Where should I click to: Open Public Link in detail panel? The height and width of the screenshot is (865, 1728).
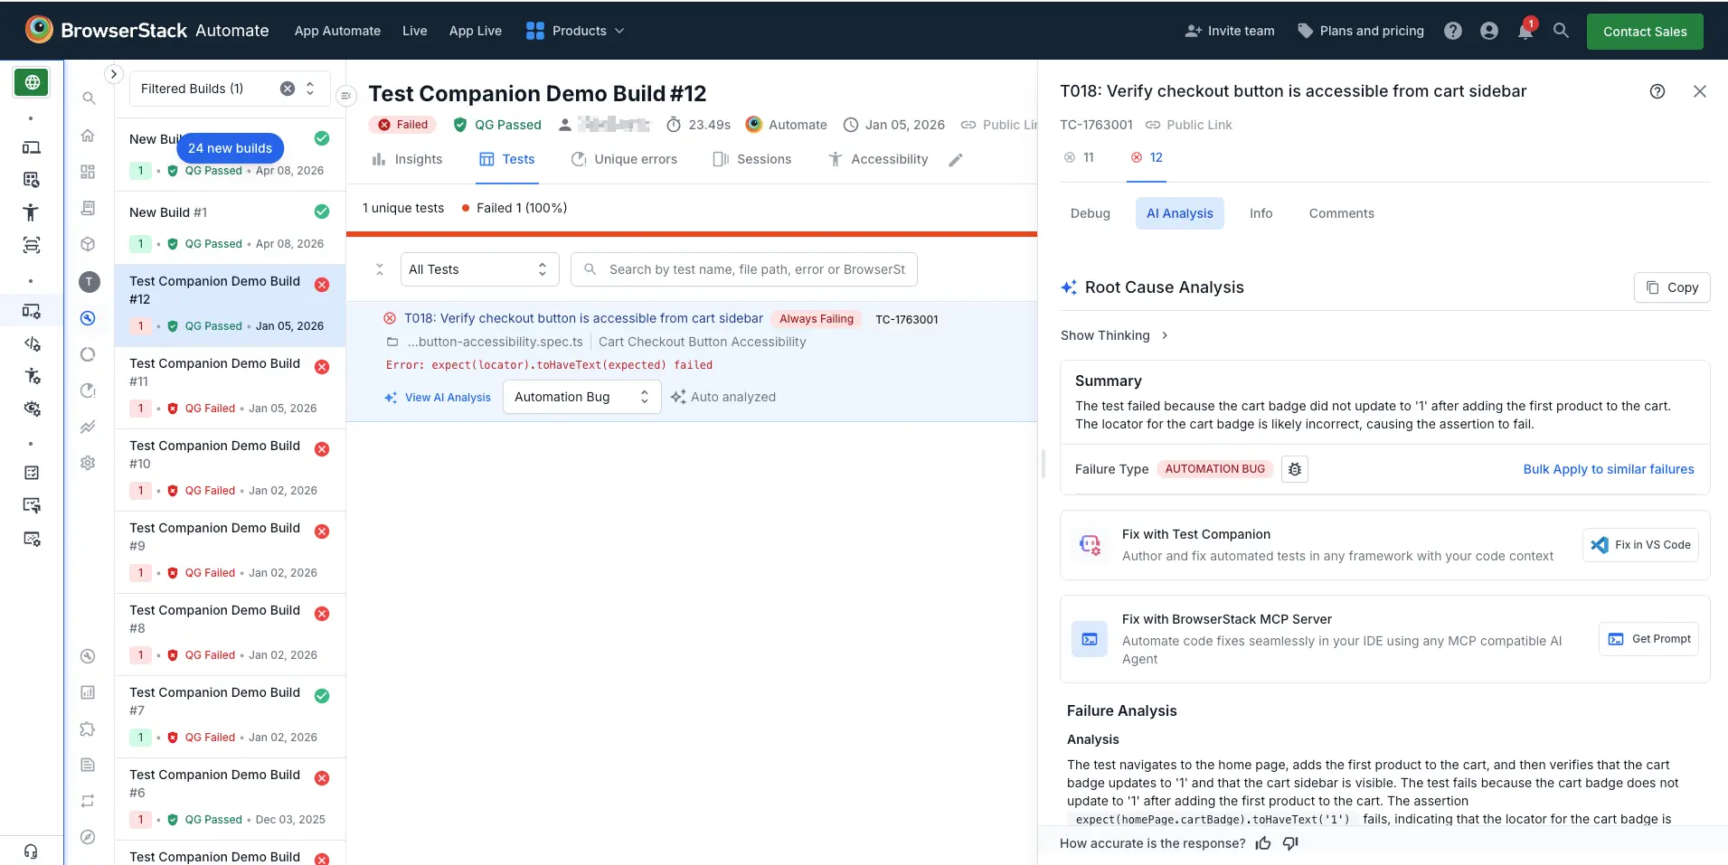click(1188, 125)
